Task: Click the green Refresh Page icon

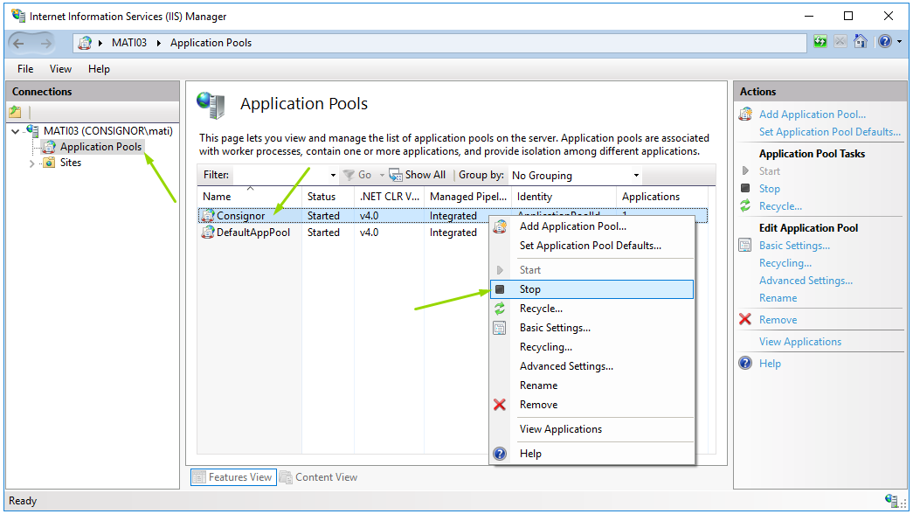Action: tap(820, 41)
